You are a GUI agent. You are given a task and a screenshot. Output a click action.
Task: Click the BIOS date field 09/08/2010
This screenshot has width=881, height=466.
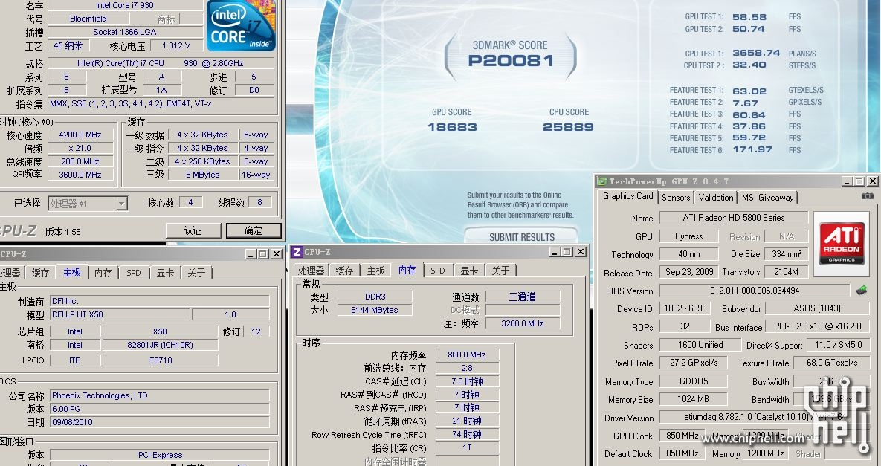(x=160, y=422)
